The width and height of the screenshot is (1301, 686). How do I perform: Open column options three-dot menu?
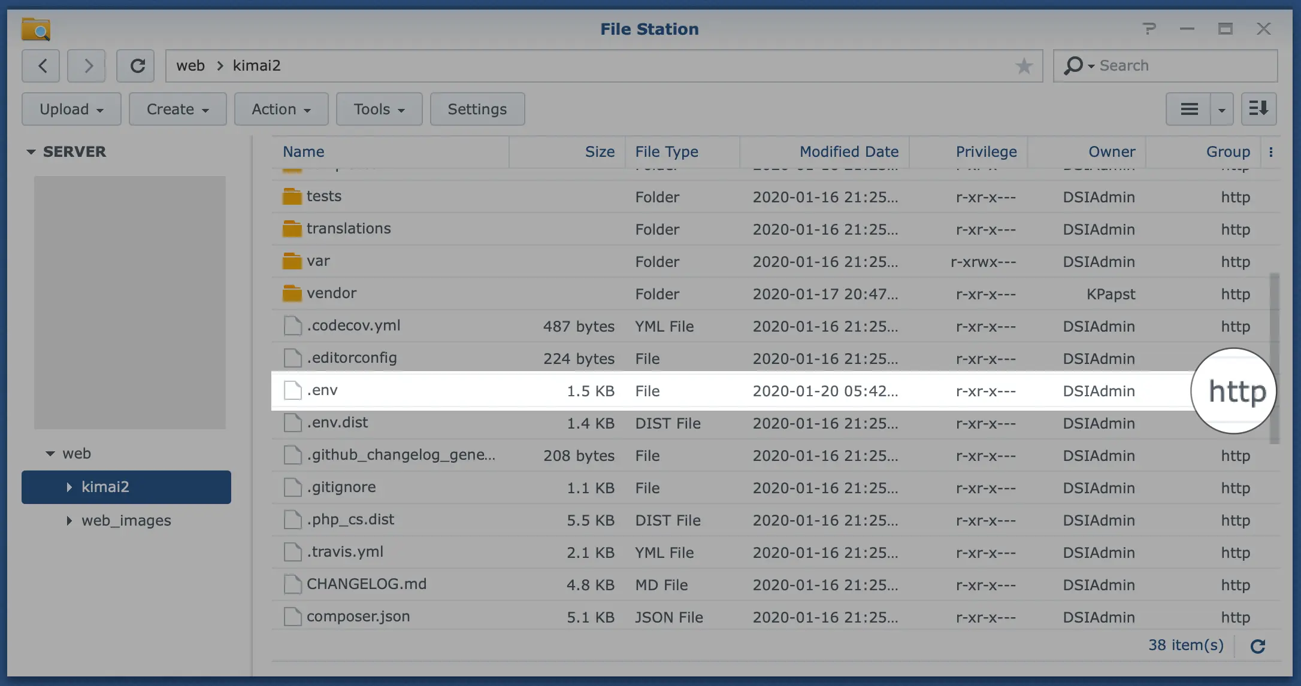click(1271, 152)
